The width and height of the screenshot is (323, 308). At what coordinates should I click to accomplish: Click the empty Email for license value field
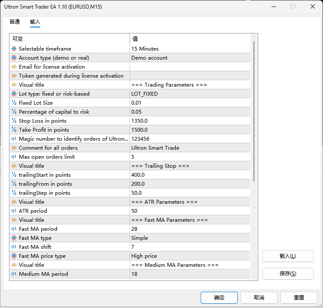click(190, 67)
